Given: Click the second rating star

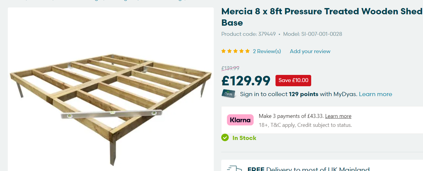Looking at the screenshot, I should (229, 51).
